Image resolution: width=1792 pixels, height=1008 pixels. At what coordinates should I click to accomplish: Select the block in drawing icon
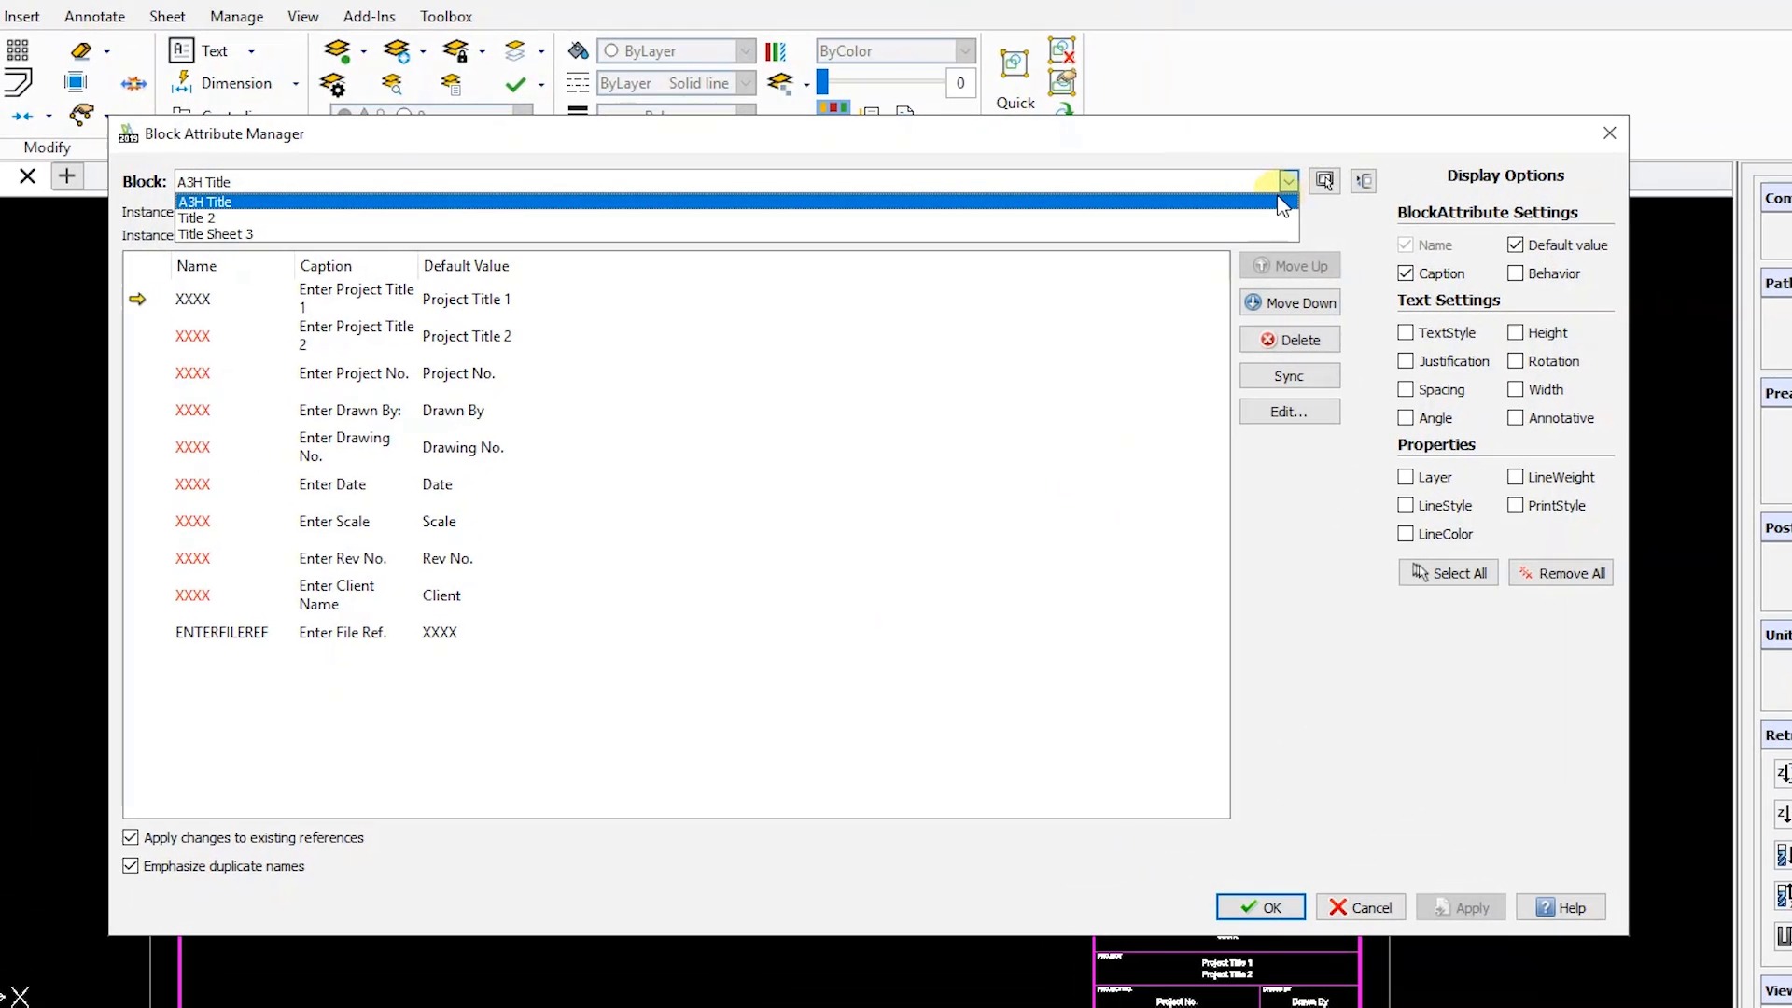coord(1324,180)
